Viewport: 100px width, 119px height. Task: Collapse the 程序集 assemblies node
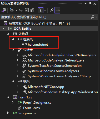[x=13, y=39]
